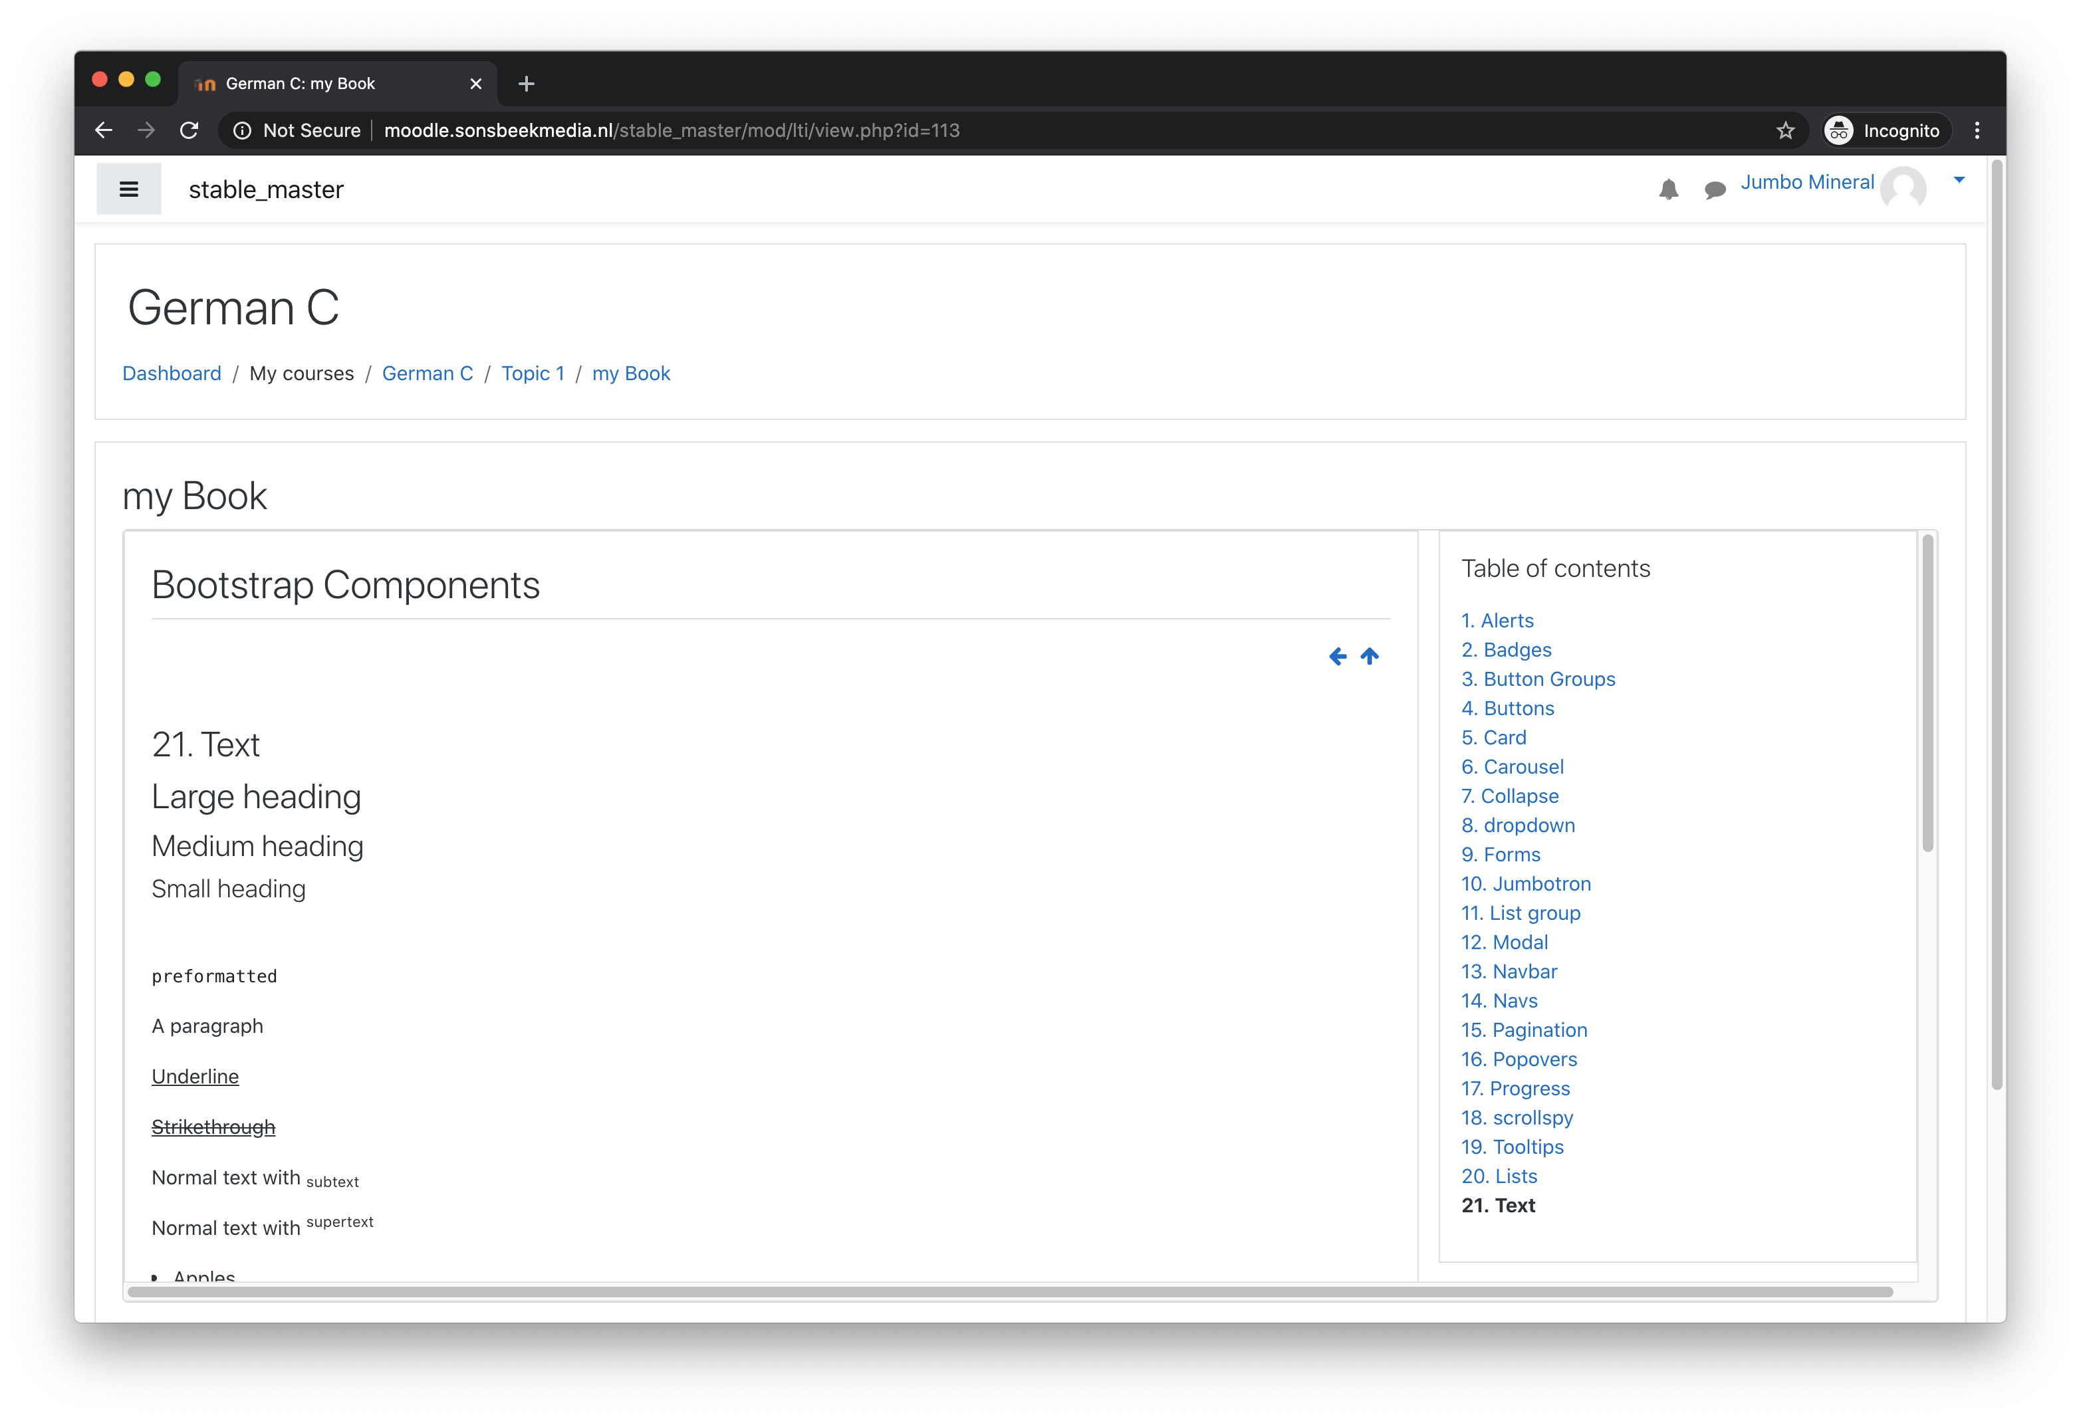
Task: Open chapter 1. Alerts
Action: [x=1497, y=621]
